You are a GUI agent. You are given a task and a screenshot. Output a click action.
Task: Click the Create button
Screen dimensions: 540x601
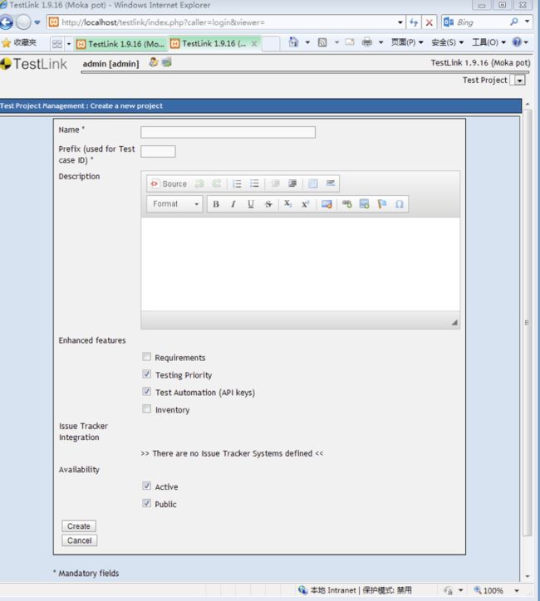click(x=79, y=526)
